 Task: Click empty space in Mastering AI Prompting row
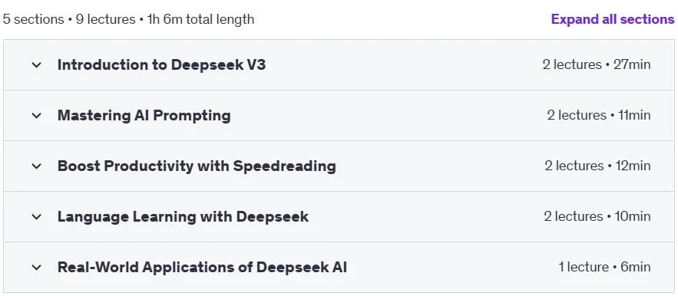click(389, 115)
